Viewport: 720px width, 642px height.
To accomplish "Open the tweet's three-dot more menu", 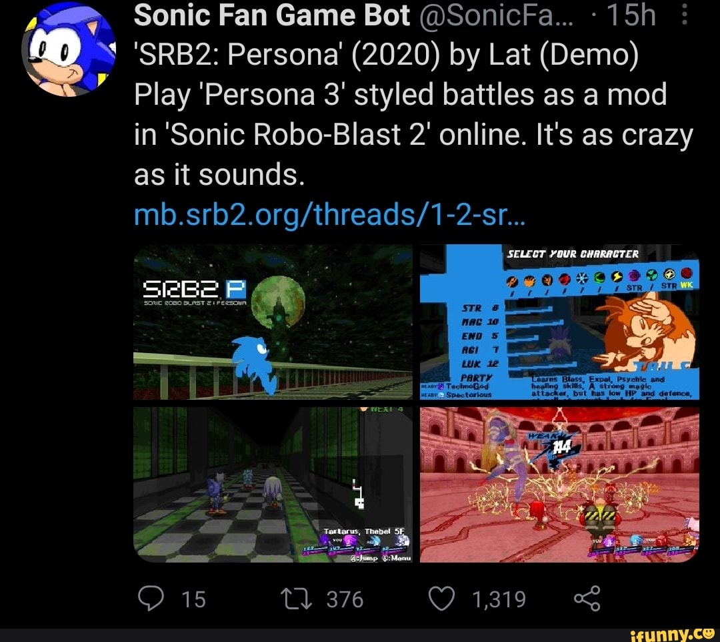I will 685,14.
